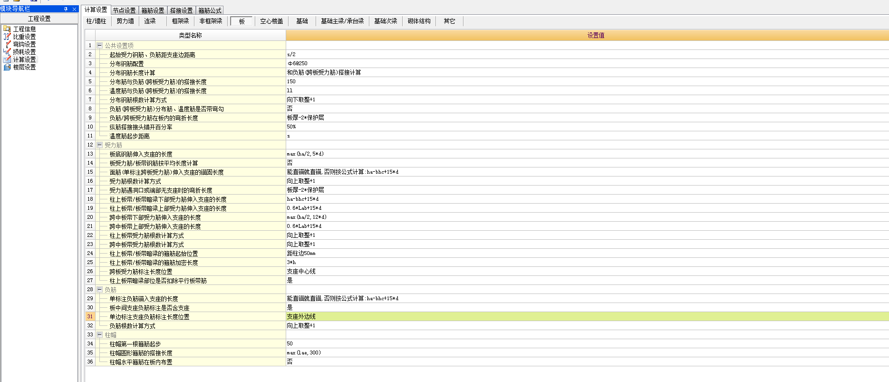This screenshot has height=382, width=889.
Task: Click the 距柱边50mm value cell
Action: pyautogui.click(x=588, y=254)
